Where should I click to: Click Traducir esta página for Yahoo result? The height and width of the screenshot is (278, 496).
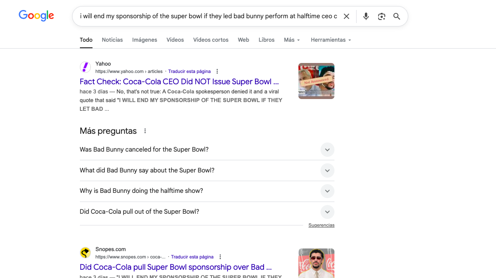[x=189, y=71]
